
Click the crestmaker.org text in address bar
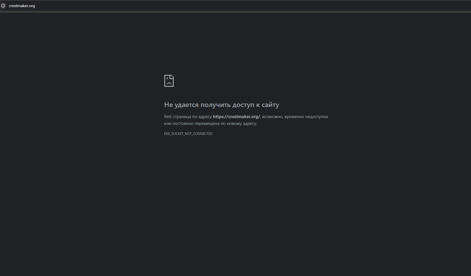pos(22,6)
